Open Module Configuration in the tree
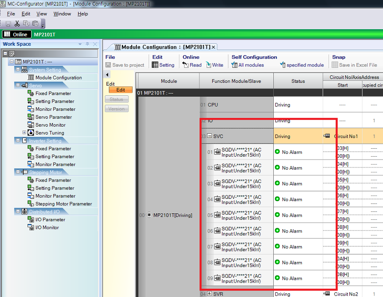The image size is (383, 297). coord(59,78)
